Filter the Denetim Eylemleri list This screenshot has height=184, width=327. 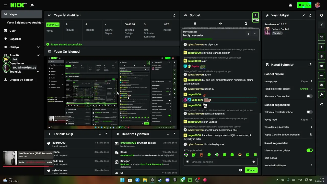pos(168,134)
